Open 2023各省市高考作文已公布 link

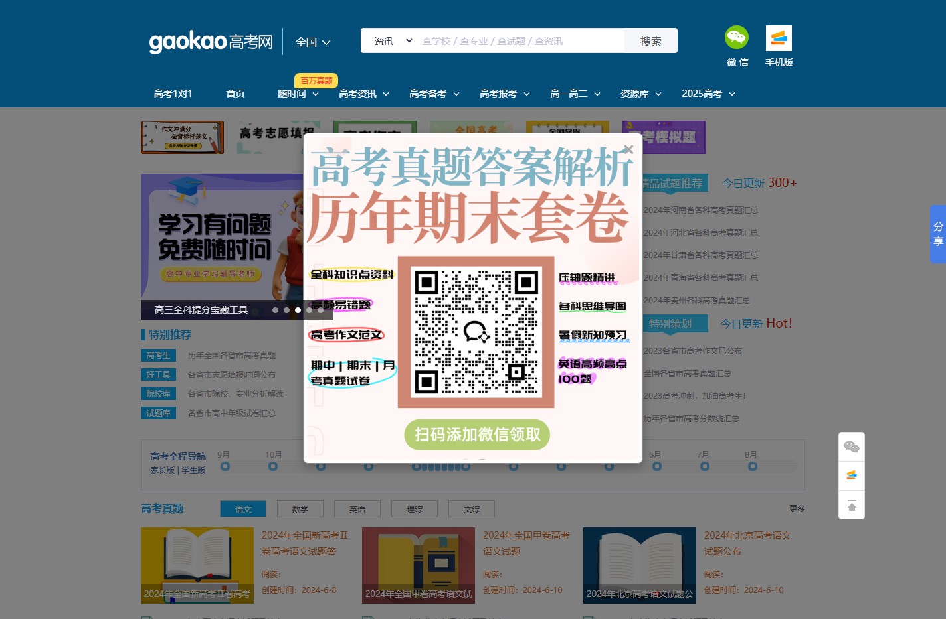(693, 351)
